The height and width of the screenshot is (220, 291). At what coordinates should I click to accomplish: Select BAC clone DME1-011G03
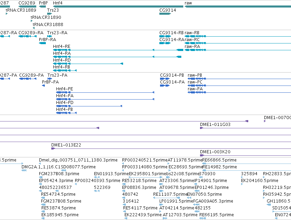(x=215, y=125)
